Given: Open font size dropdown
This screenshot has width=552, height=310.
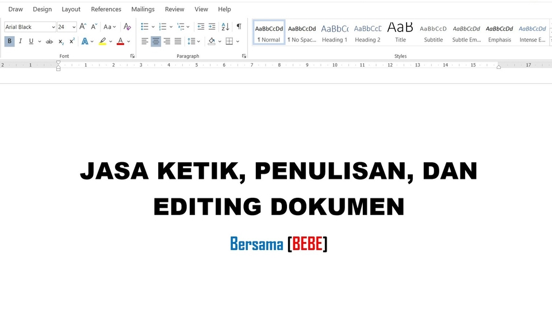Looking at the screenshot, I should point(74,27).
